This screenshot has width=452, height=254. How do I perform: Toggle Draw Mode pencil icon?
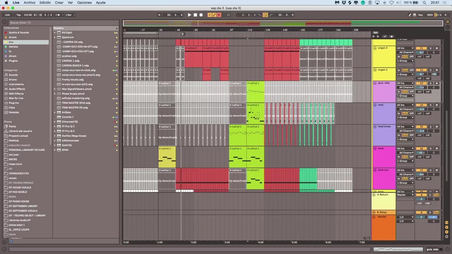point(410,15)
